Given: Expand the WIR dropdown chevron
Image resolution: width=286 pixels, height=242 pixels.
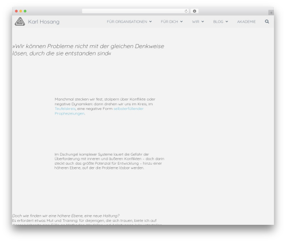Looking at the screenshot, I should [x=202, y=22].
